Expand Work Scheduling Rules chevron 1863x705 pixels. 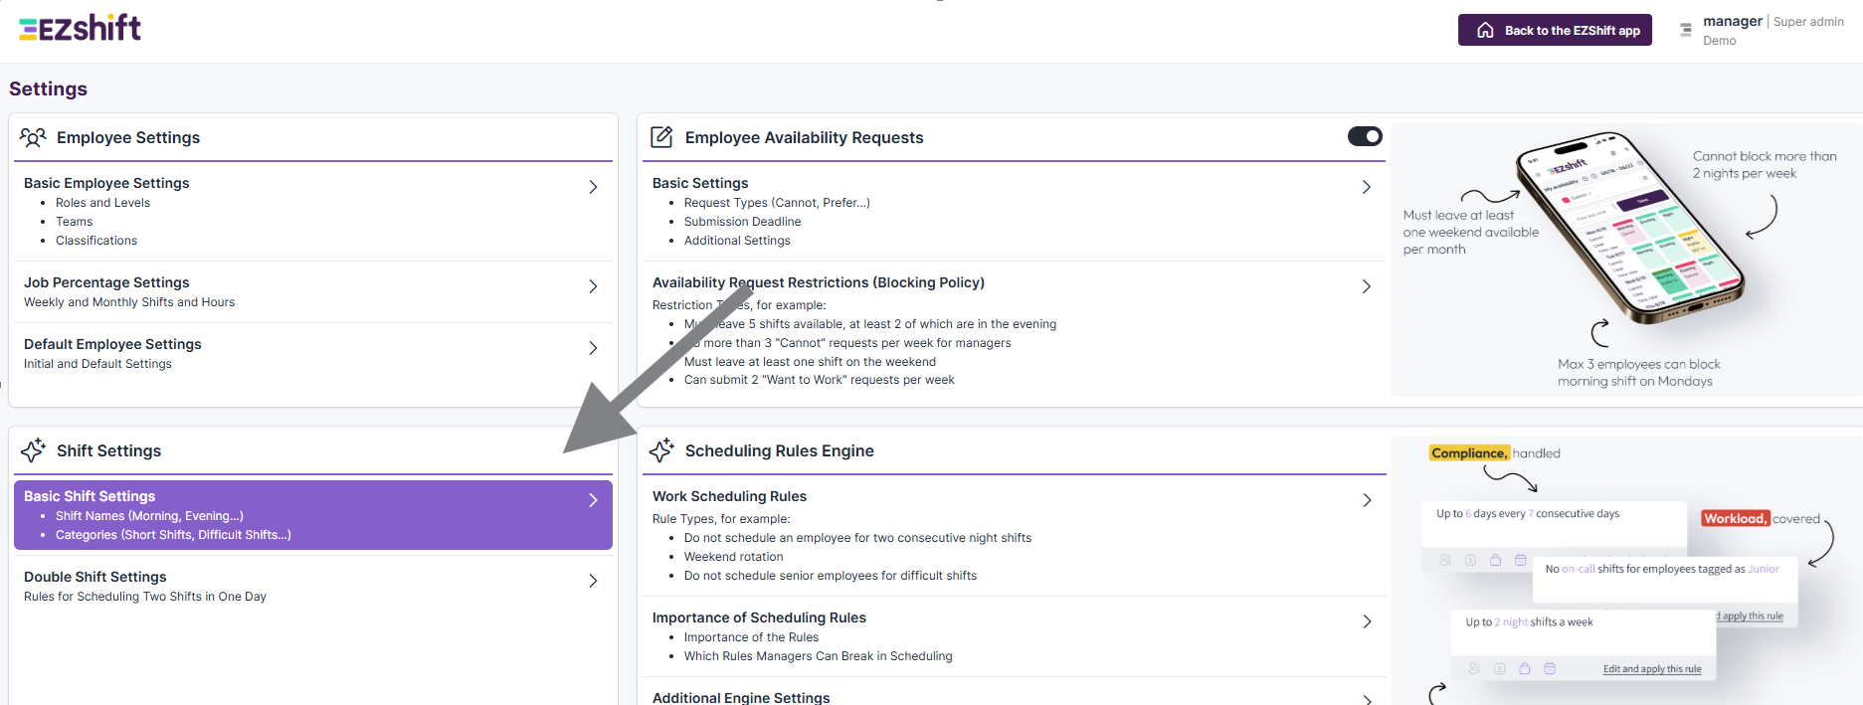[1367, 500]
